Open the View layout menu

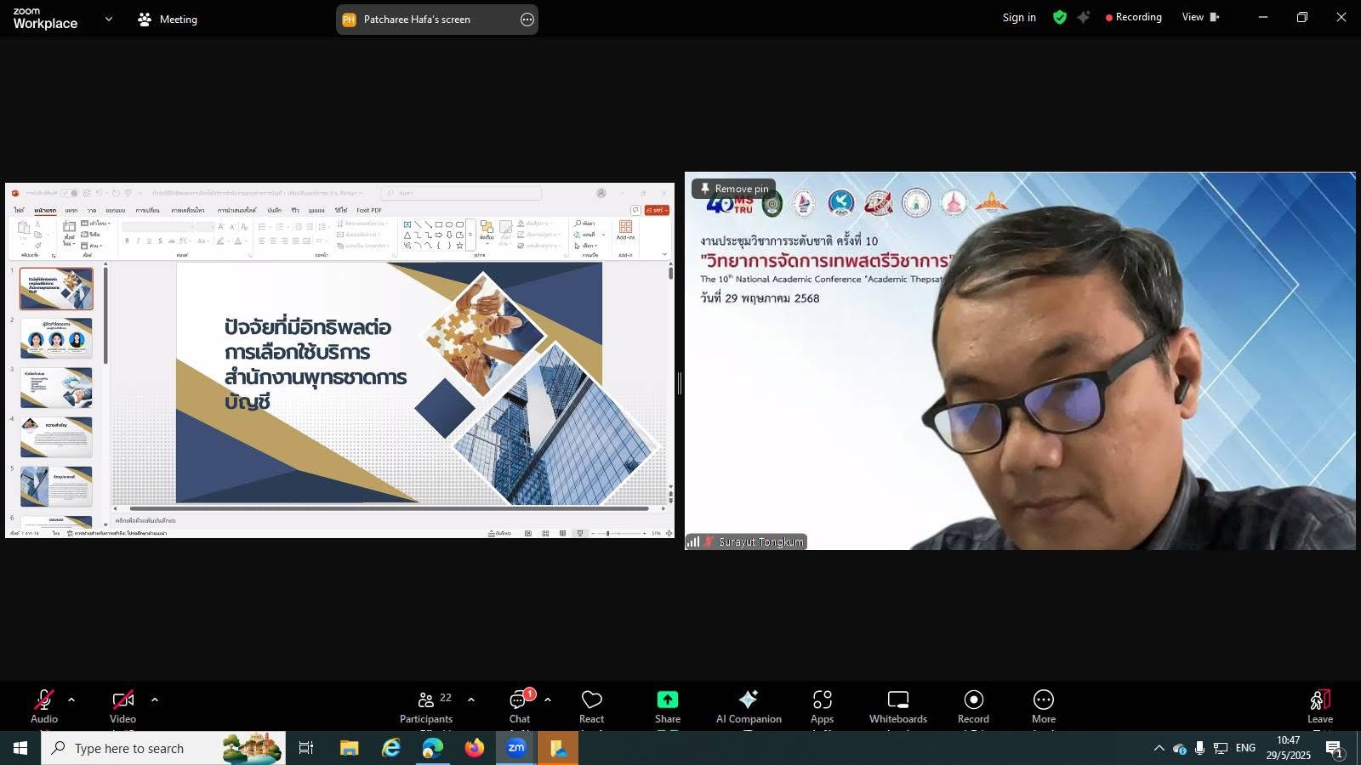(x=1199, y=17)
